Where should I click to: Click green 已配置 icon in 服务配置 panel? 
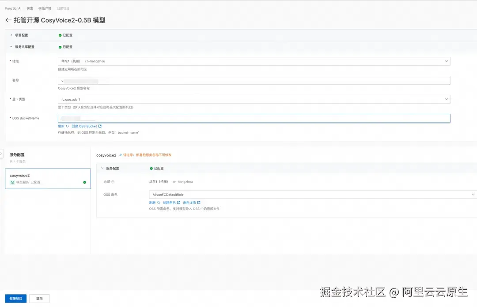point(151,168)
